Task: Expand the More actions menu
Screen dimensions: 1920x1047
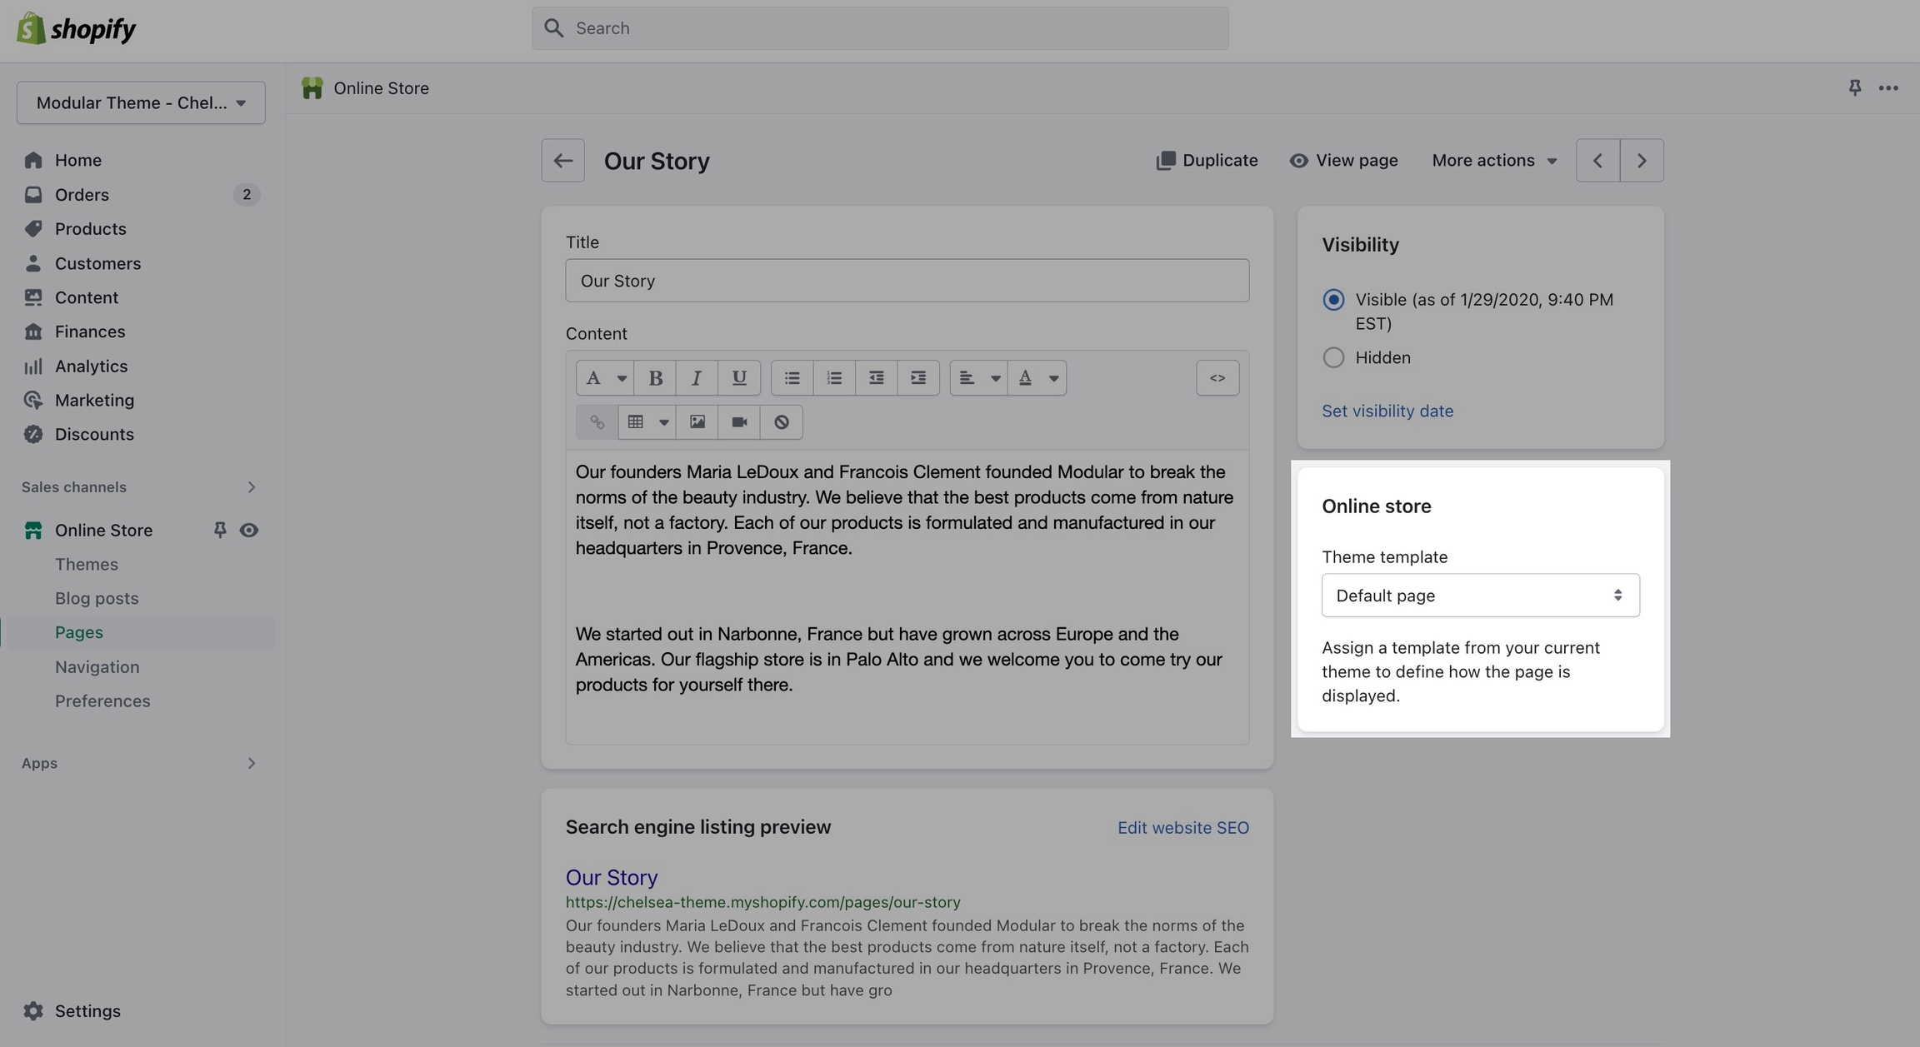Action: pyautogui.click(x=1493, y=161)
